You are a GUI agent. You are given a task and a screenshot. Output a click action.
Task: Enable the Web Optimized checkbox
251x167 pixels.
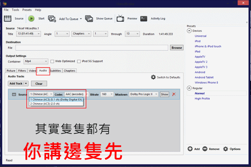[x=52, y=62]
